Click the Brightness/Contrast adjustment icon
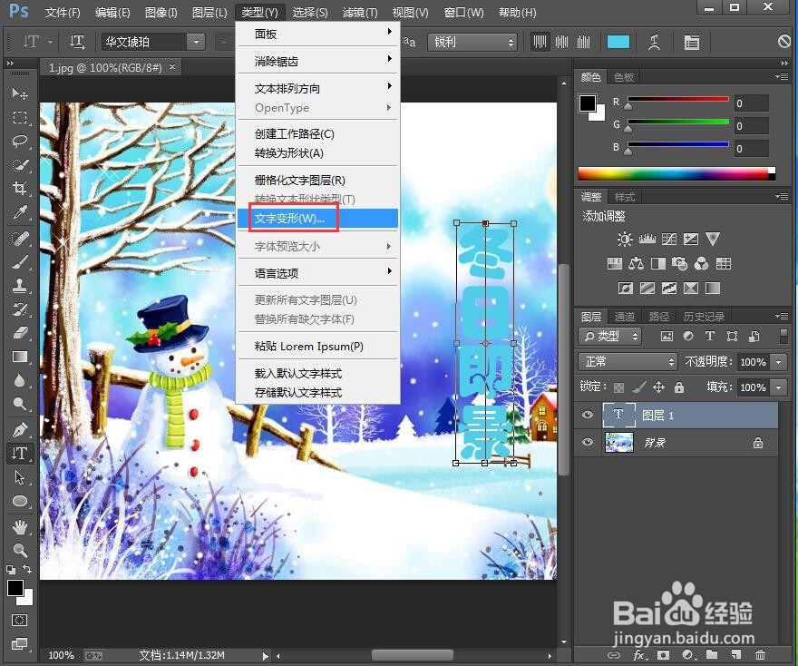Image resolution: width=798 pixels, height=666 pixels. [625, 239]
